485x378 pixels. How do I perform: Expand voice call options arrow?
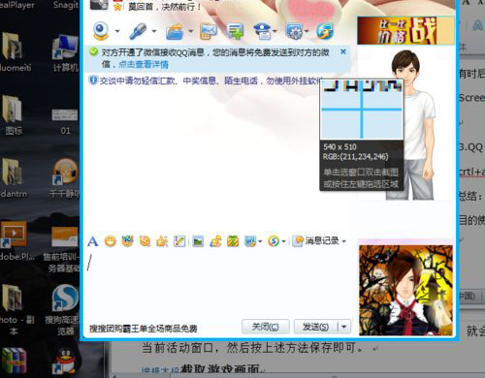[154, 31]
